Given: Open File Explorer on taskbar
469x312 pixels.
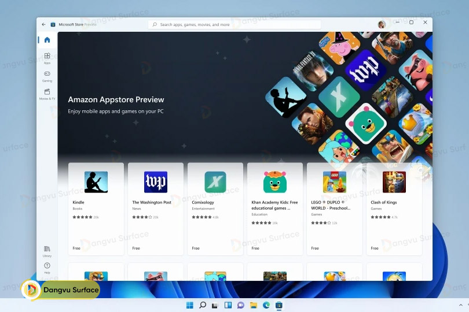Looking at the screenshot, I should pyautogui.click(x=254, y=305).
